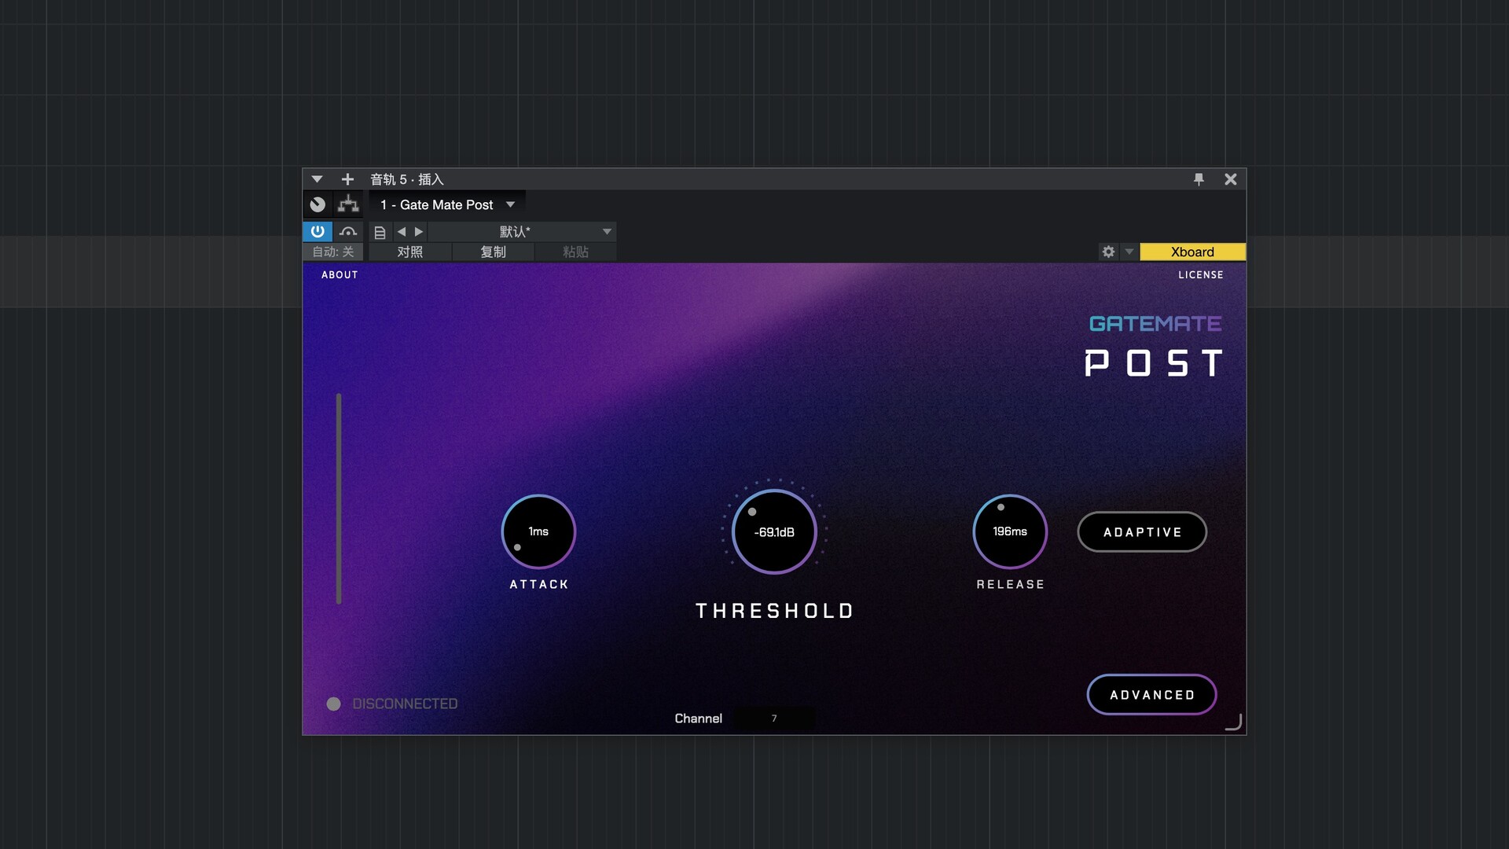Open the routing view icon
This screenshot has width=1509, height=849.
[348, 204]
